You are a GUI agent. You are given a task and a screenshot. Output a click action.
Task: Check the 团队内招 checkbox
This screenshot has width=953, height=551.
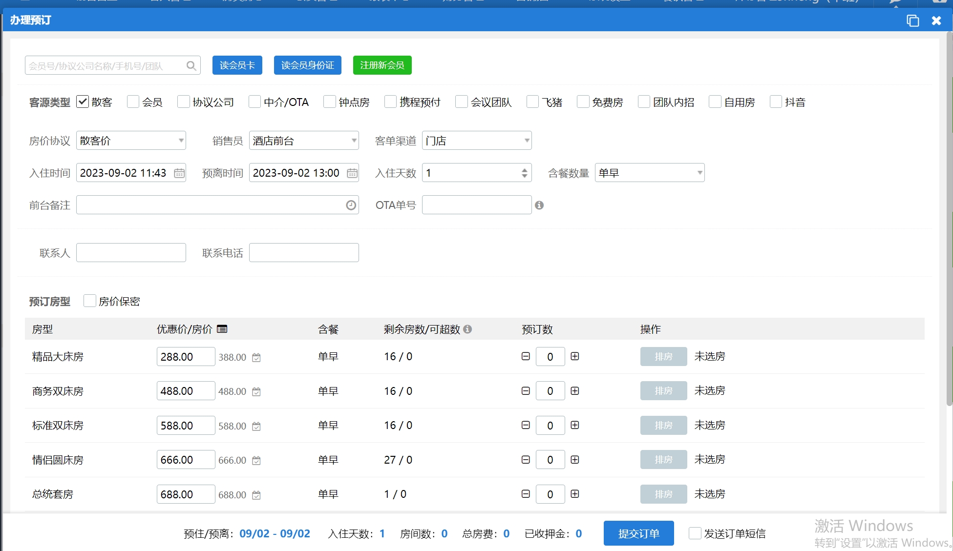[x=644, y=102]
